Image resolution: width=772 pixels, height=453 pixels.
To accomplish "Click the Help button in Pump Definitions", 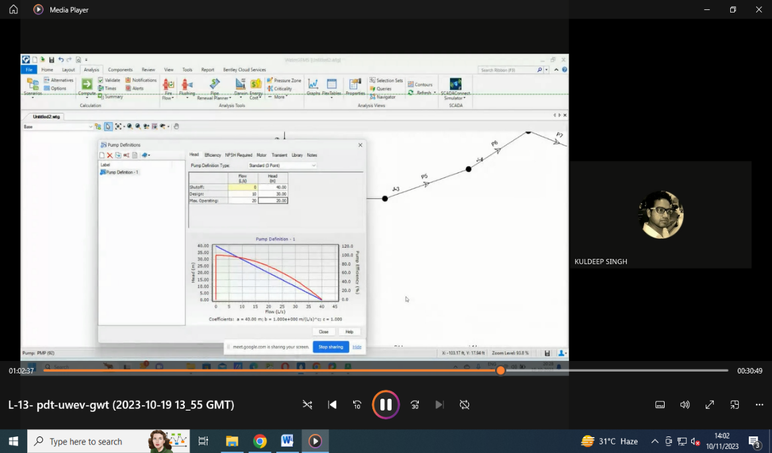I will tap(349, 332).
